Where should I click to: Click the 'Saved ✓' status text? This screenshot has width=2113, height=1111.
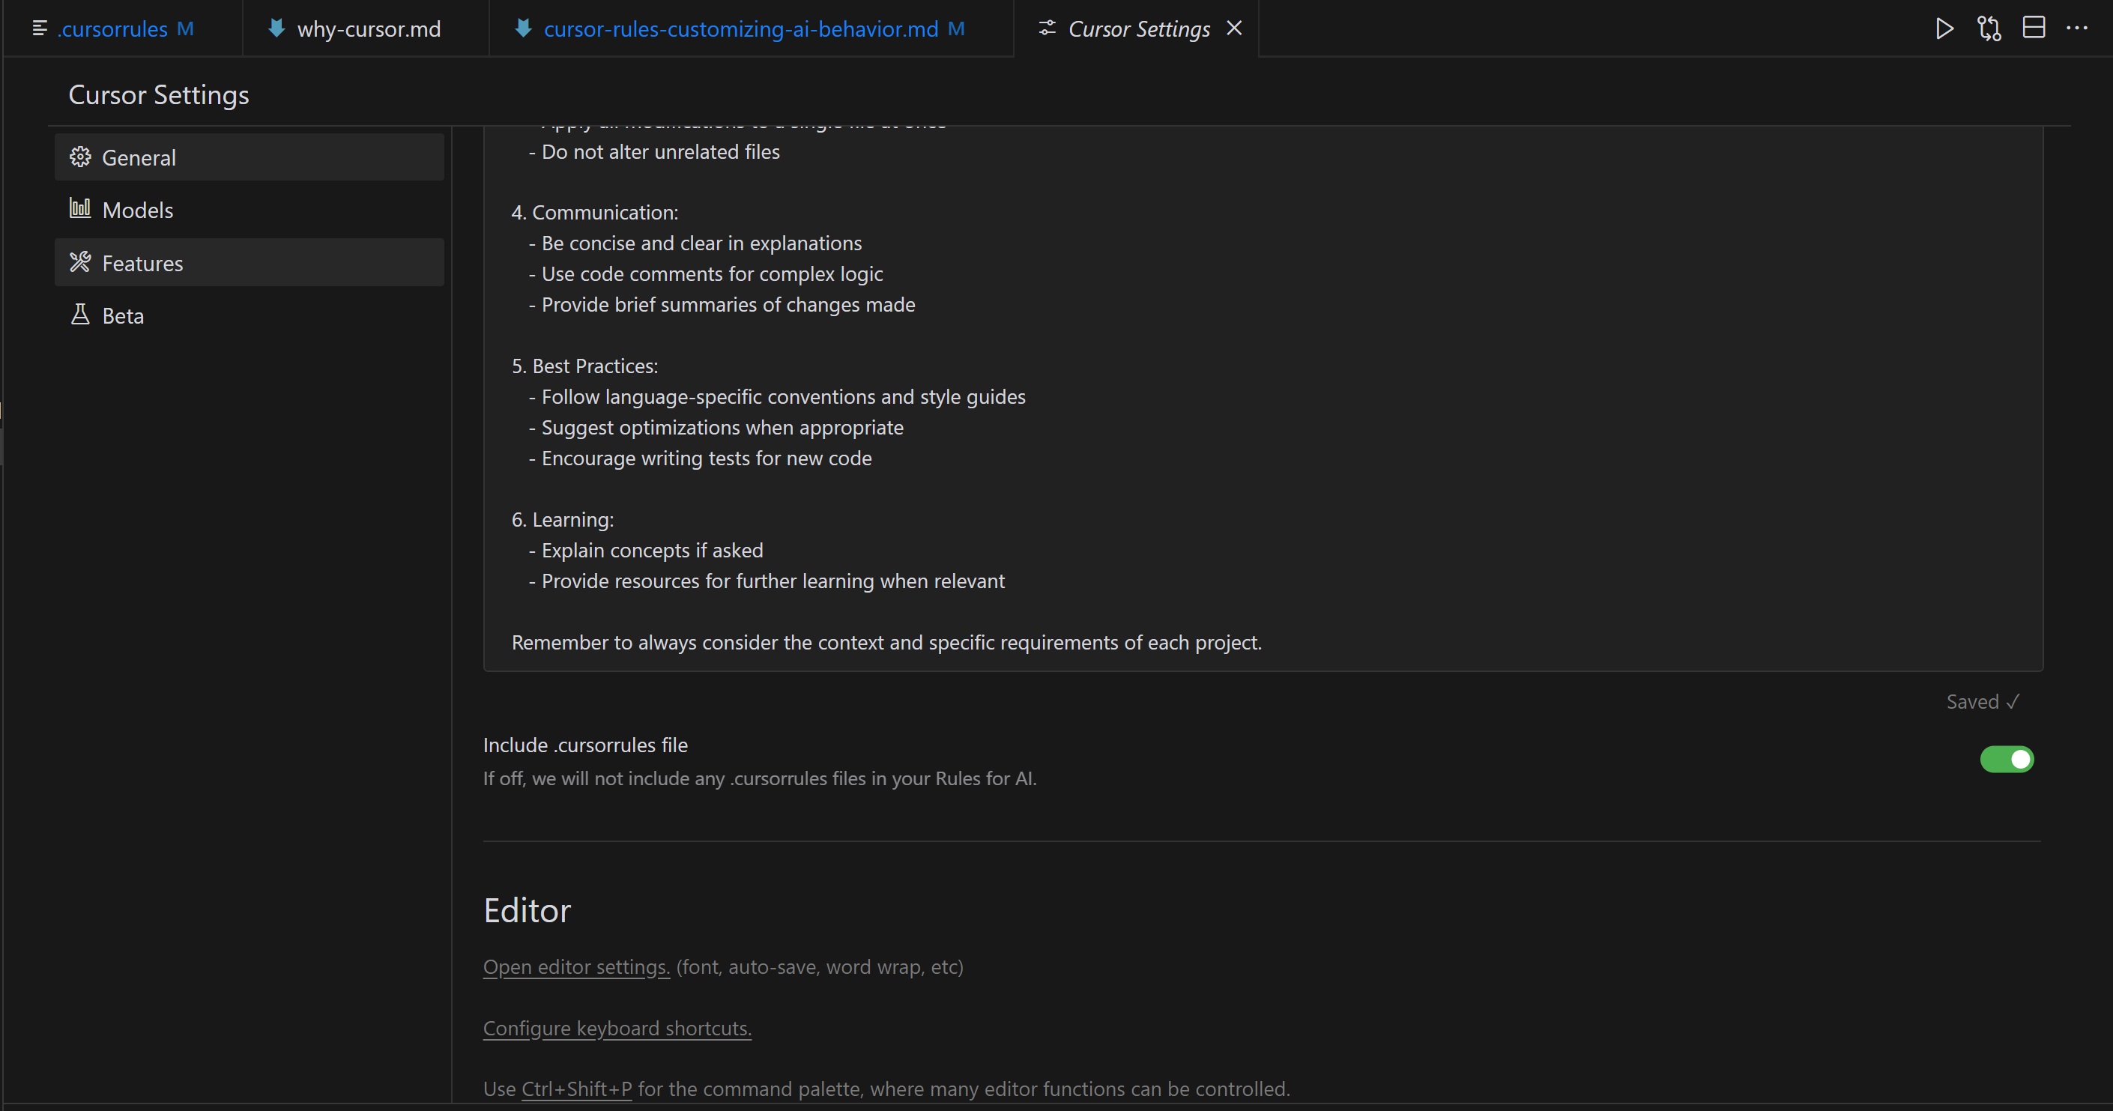click(x=1982, y=702)
